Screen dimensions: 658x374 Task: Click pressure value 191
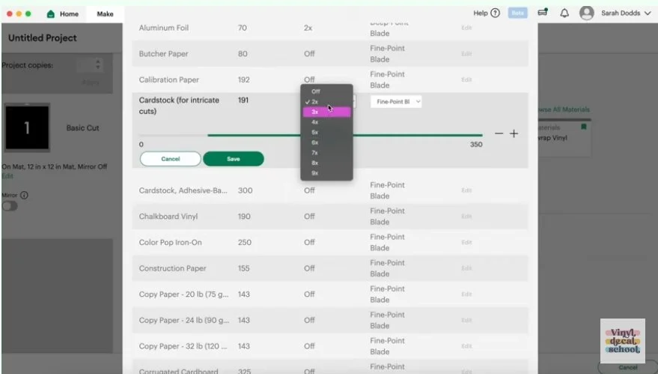[243, 100]
